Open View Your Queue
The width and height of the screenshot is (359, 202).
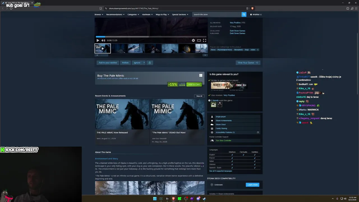pyautogui.click(x=248, y=63)
